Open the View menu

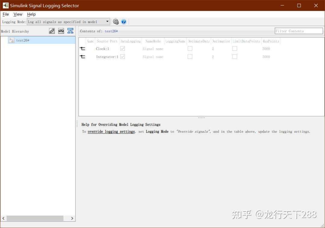(18, 14)
